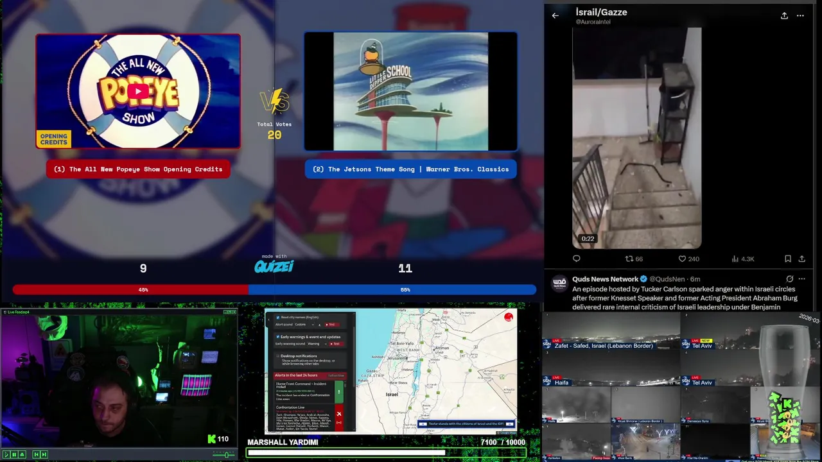View analytics showing 4.3K views
Viewport: 822px width, 462px height.
pyautogui.click(x=743, y=259)
